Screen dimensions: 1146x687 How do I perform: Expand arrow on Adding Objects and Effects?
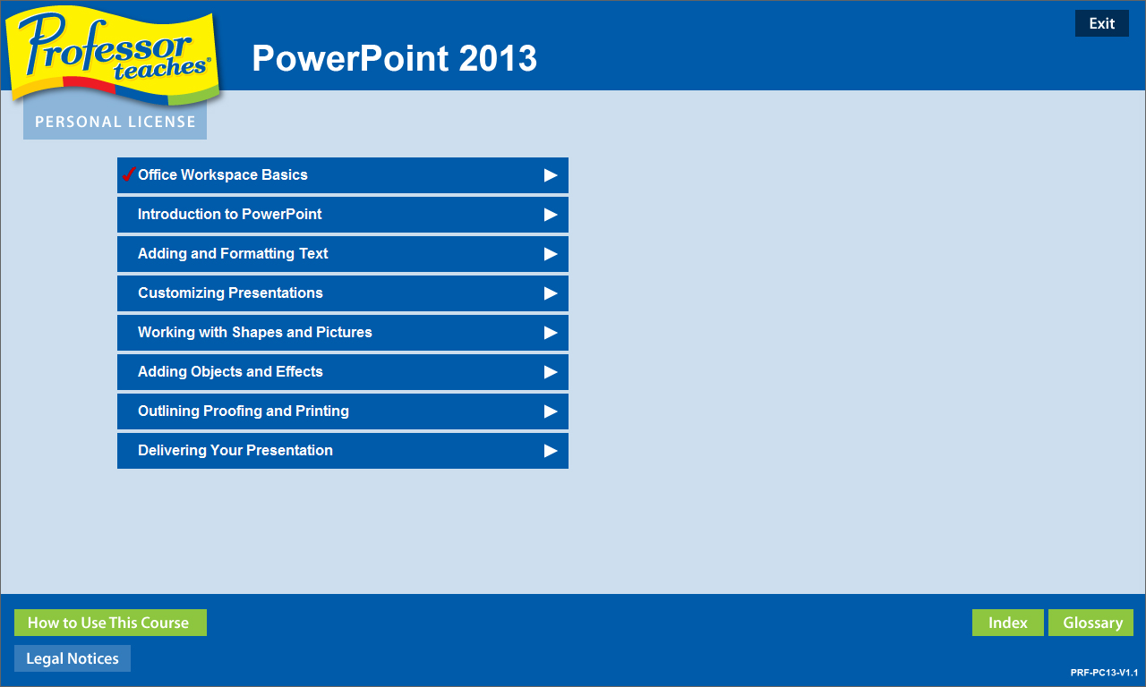[x=551, y=372]
